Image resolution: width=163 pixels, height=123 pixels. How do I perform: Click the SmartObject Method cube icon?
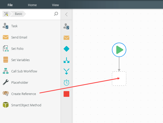6,105
